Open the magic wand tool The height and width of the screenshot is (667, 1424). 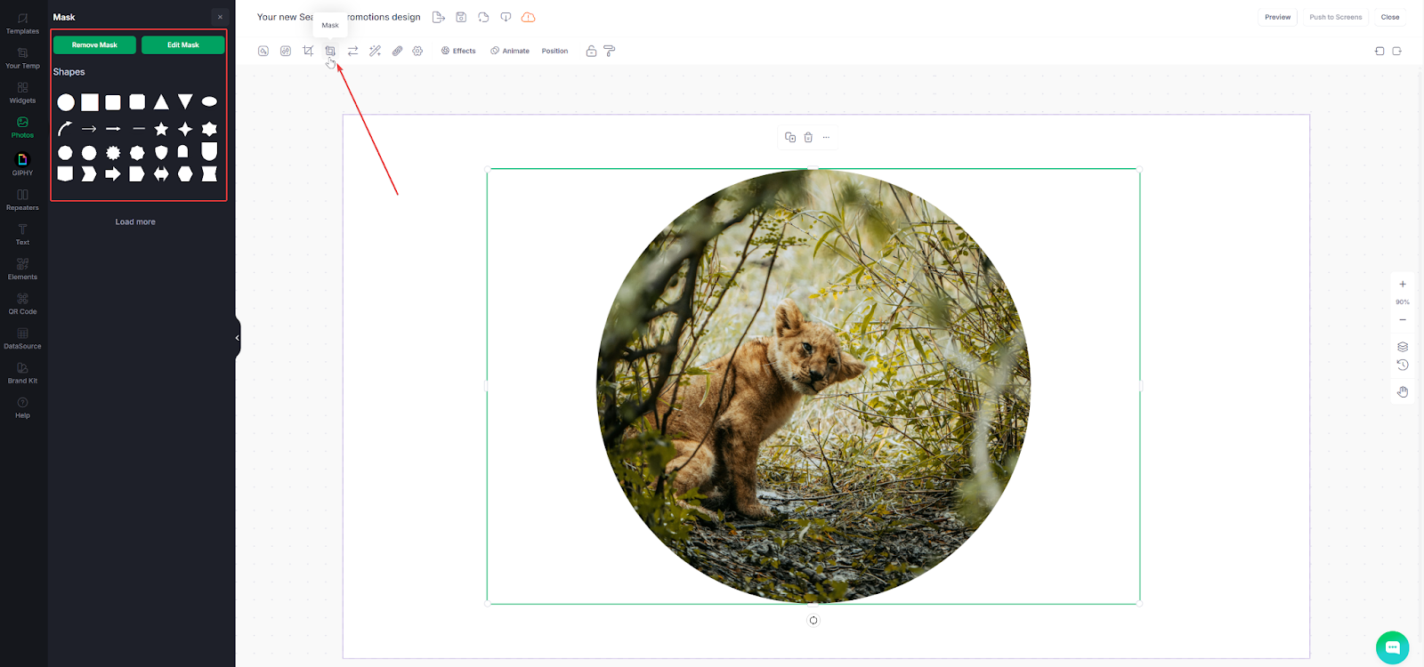click(375, 51)
